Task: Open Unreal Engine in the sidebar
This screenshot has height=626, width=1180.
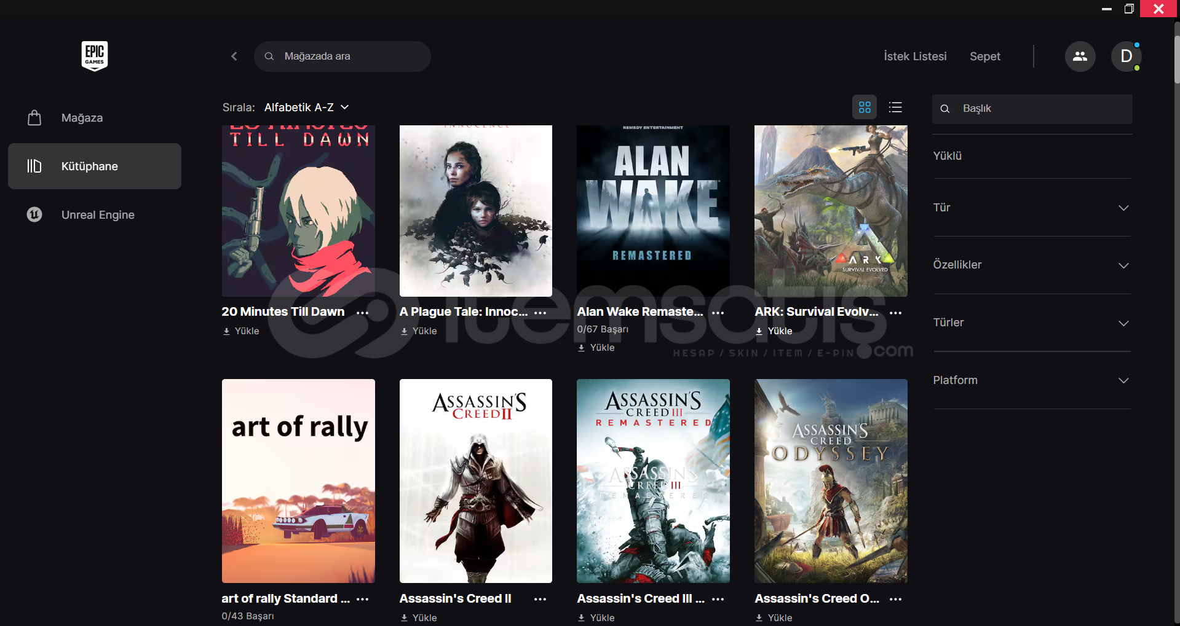Action: pos(95,214)
